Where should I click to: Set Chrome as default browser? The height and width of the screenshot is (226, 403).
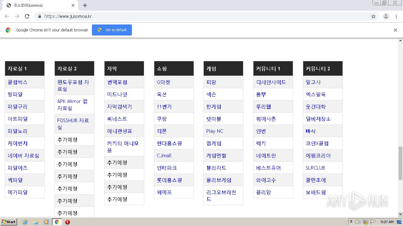click(112, 30)
